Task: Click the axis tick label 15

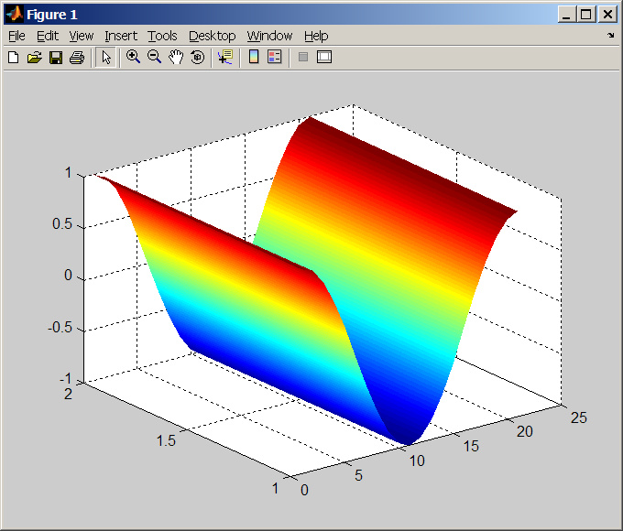Action: pyautogui.click(x=471, y=446)
